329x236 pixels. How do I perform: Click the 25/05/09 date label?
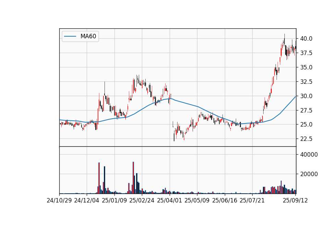(x=197, y=200)
